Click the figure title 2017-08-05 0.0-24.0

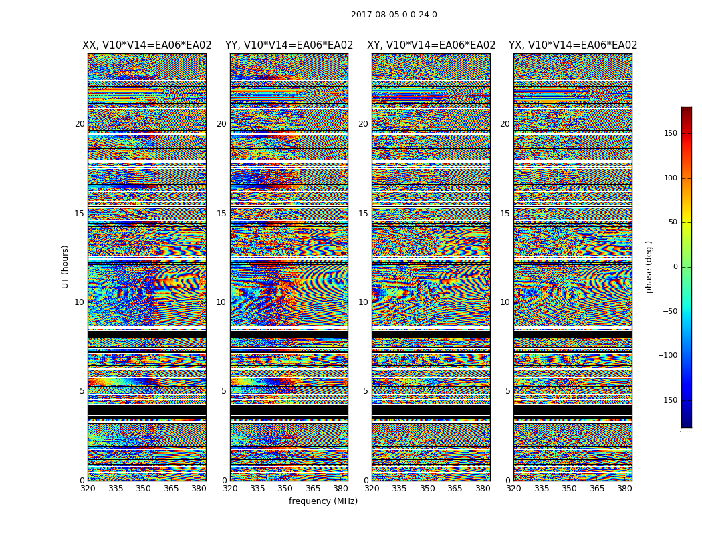coord(394,15)
